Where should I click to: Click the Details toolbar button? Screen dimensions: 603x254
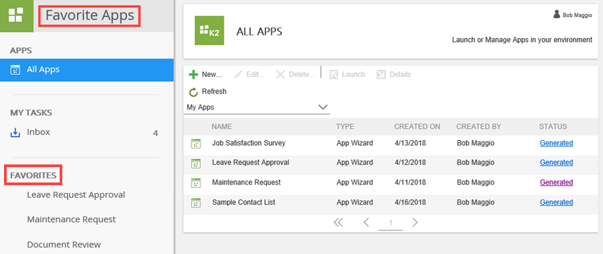point(394,74)
